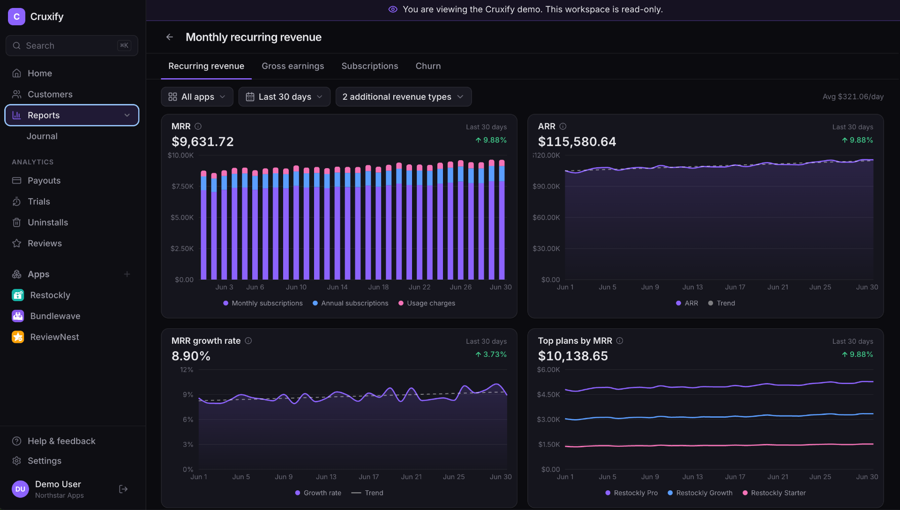Click the $10,138.65 top plans value

pyautogui.click(x=573, y=356)
